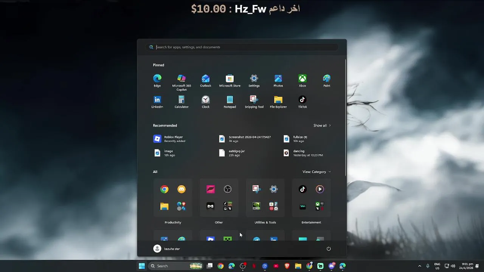484x272 pixels.
Task: Open the notifications bell in system tray
Action: [477, 266]
